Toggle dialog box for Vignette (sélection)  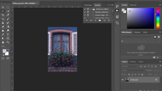88,12
